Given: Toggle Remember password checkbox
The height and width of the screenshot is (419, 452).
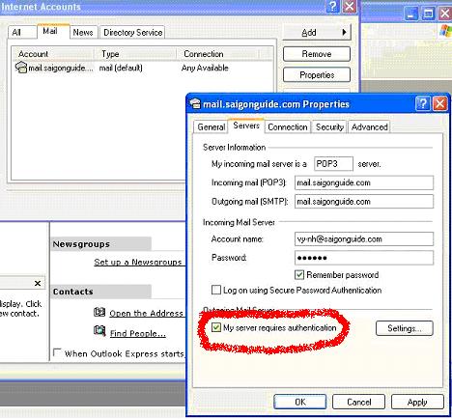Looking at the screenshot, I should [299, 275].
